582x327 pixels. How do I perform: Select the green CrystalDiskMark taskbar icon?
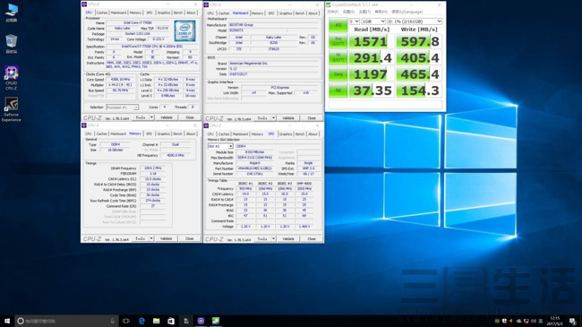pos(216,321)
